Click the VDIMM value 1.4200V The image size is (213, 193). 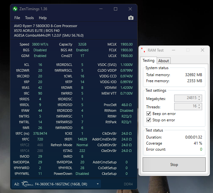[126, 88]
